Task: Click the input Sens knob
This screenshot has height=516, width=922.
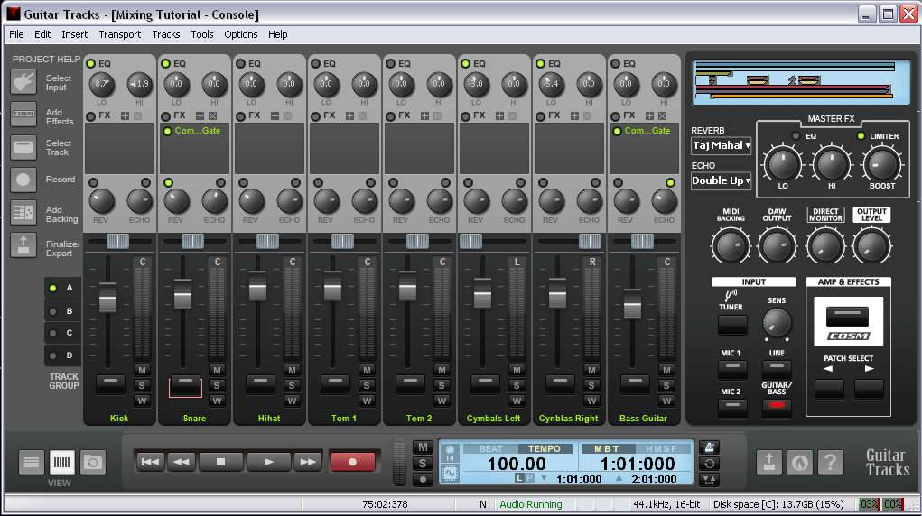Action: (x=777, y=322)
